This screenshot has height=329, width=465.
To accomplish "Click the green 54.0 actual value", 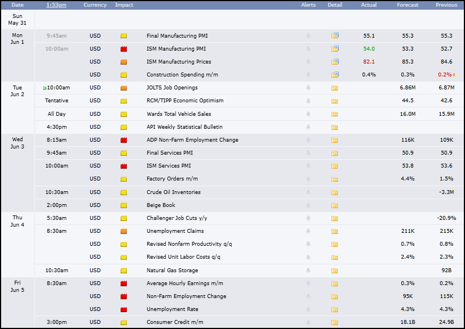I will [369, 49].
